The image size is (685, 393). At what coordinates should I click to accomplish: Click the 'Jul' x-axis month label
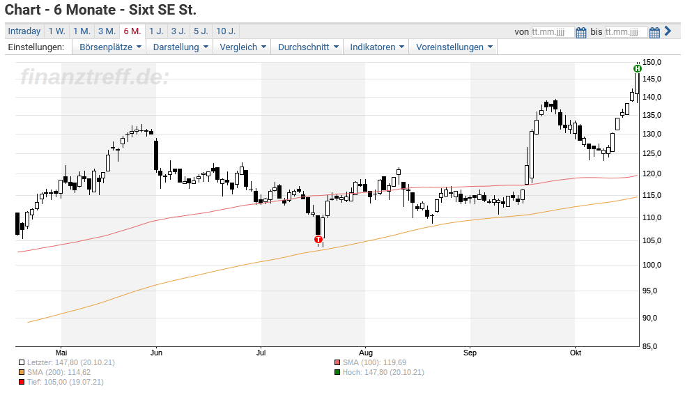click(x=261, y=353)
